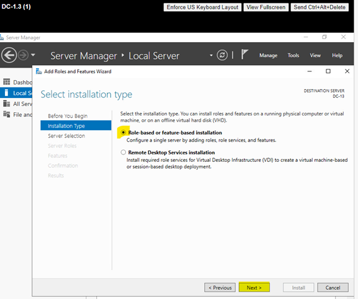The width and height of the screenshot is (358, 299).
Task: Open the Tools menu
Action: 293,55
